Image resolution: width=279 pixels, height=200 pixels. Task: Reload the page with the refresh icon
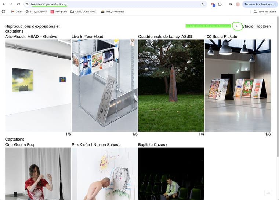(x=18, y=4)
